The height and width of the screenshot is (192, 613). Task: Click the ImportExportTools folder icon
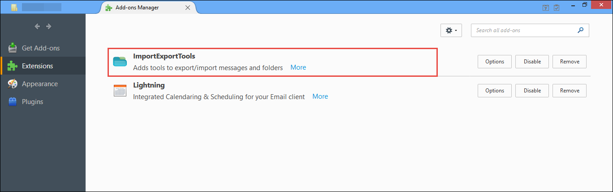click(x=120, y=62)
